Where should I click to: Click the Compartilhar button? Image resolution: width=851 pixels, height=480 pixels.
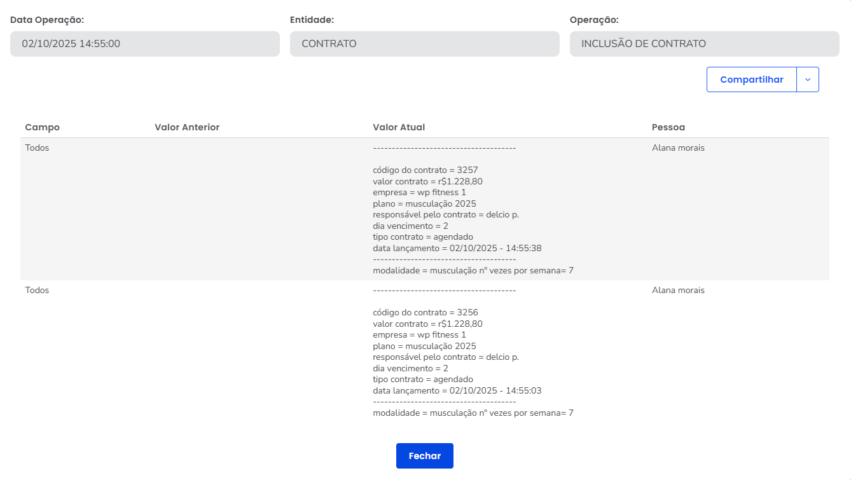[x=751, y=79]
